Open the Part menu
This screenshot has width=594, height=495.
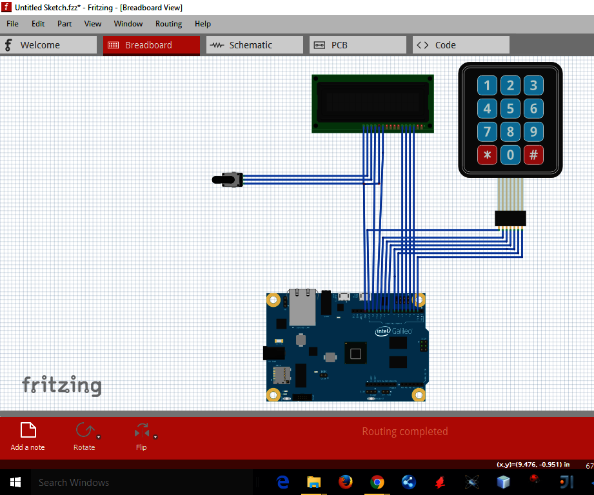tap(64, 24)
